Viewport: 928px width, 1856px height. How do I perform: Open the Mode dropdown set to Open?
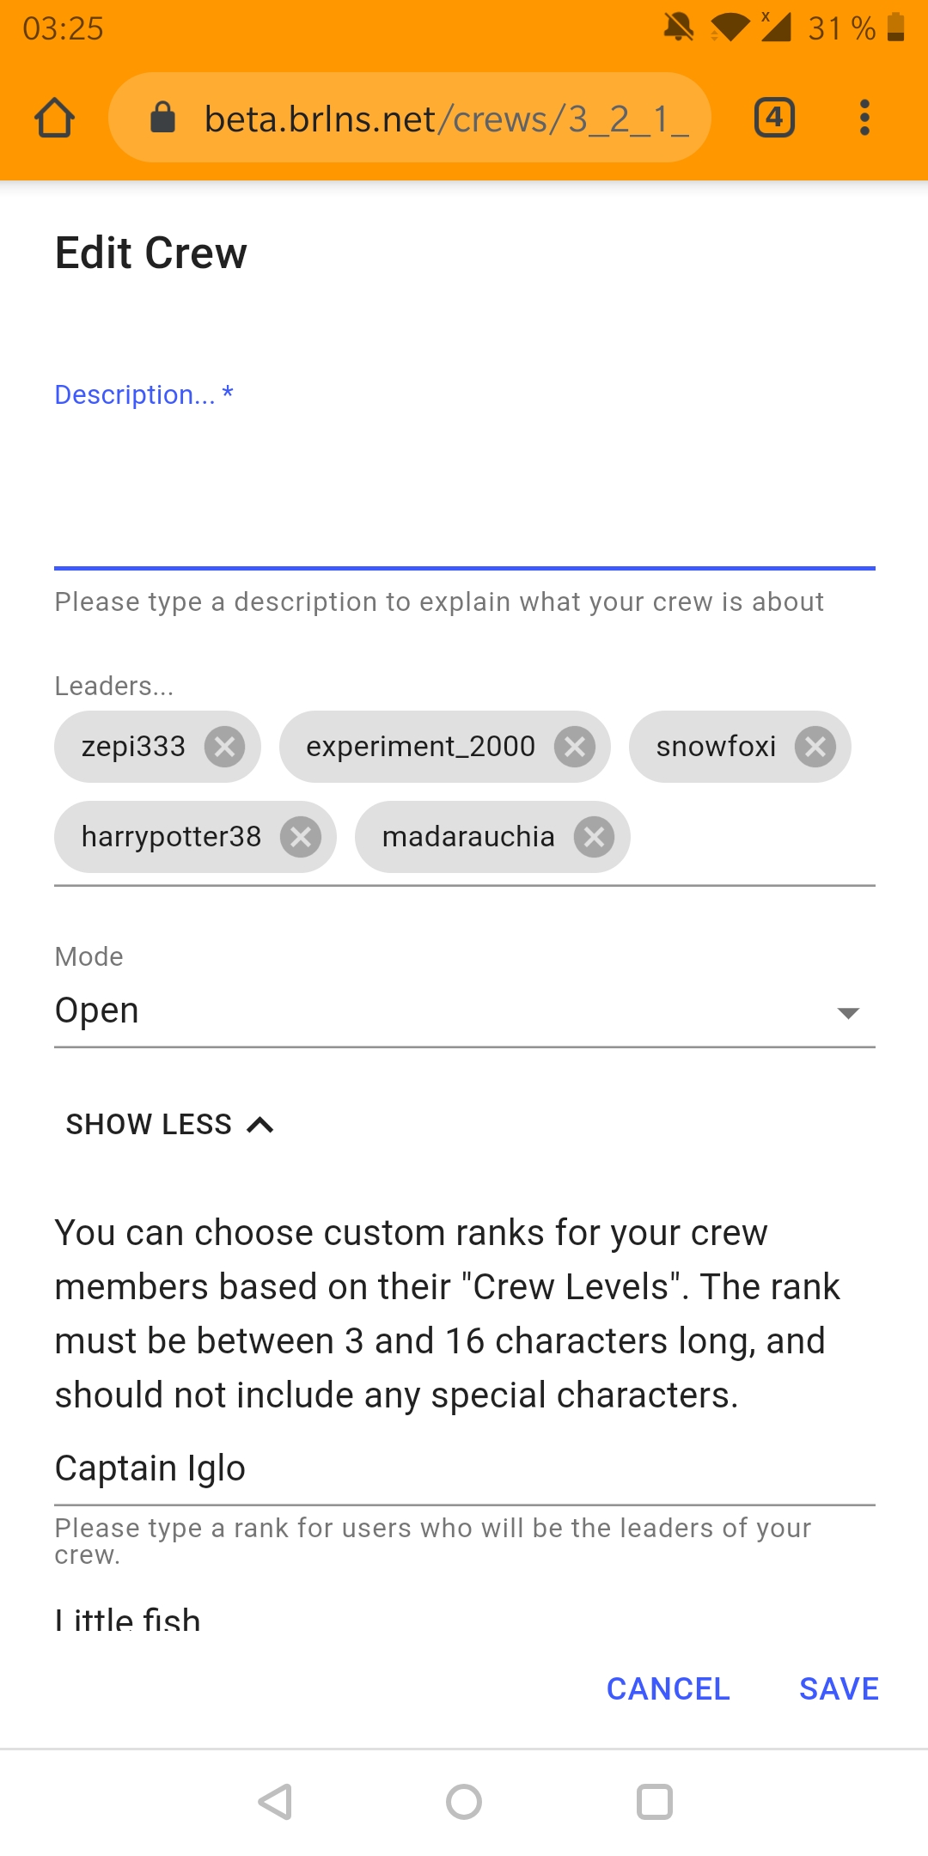click(x=465, y=1010)
